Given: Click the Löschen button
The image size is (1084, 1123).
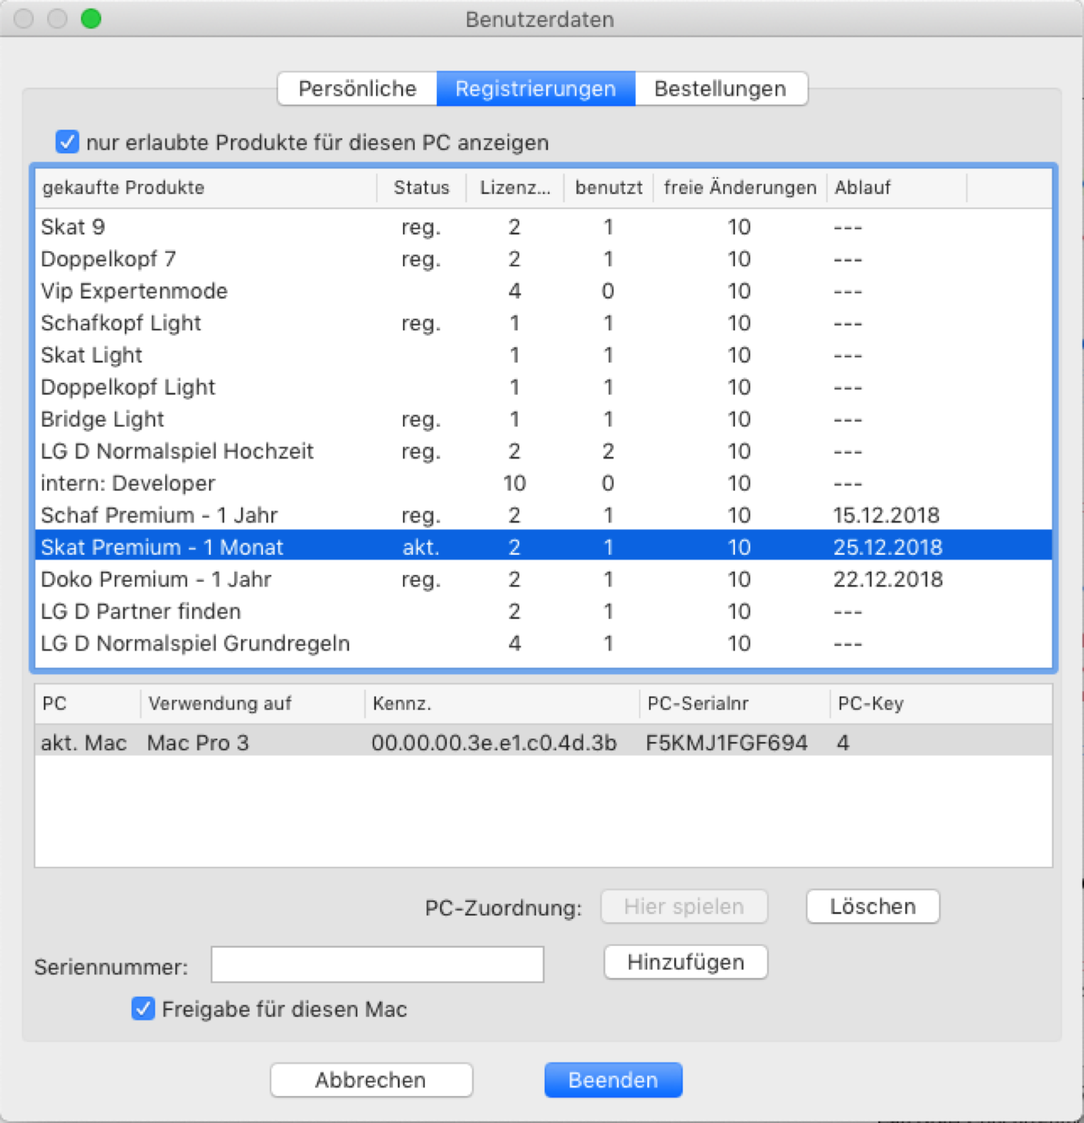Looking at the screenshot, I should point(872,907).
